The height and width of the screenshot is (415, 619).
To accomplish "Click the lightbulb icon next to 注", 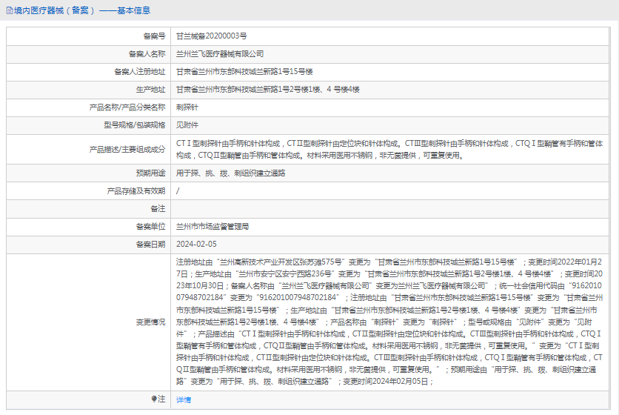I will (x=154, y=399).
